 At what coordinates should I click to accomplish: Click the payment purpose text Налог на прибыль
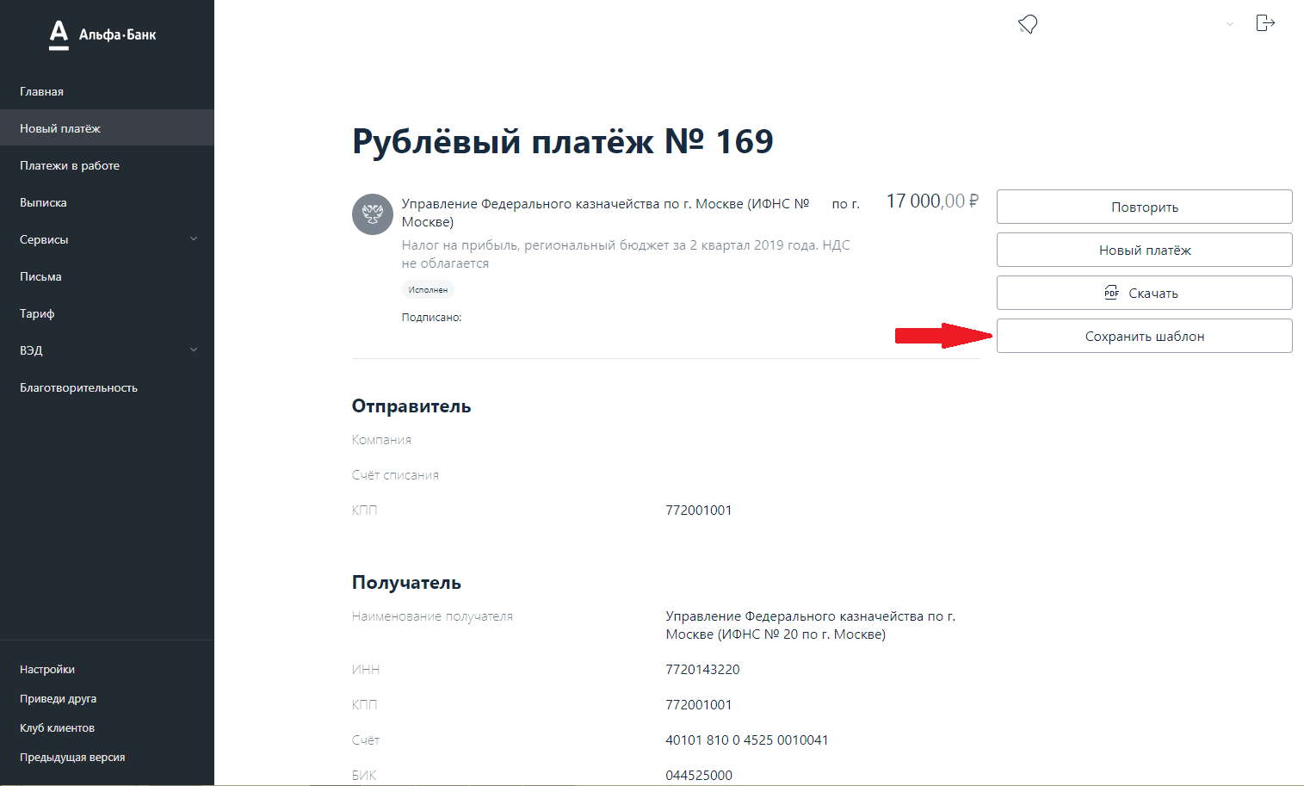pyautogui.click(x=626, y=254)
